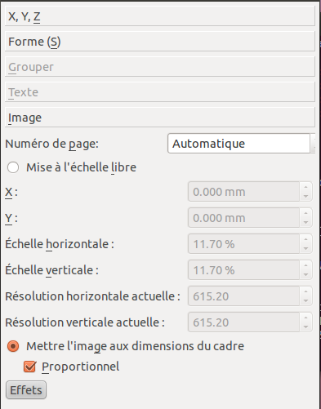Select Mise à l'échelle libre radio button
This screenshot has width=321, height=409.
tap(13, 167)
